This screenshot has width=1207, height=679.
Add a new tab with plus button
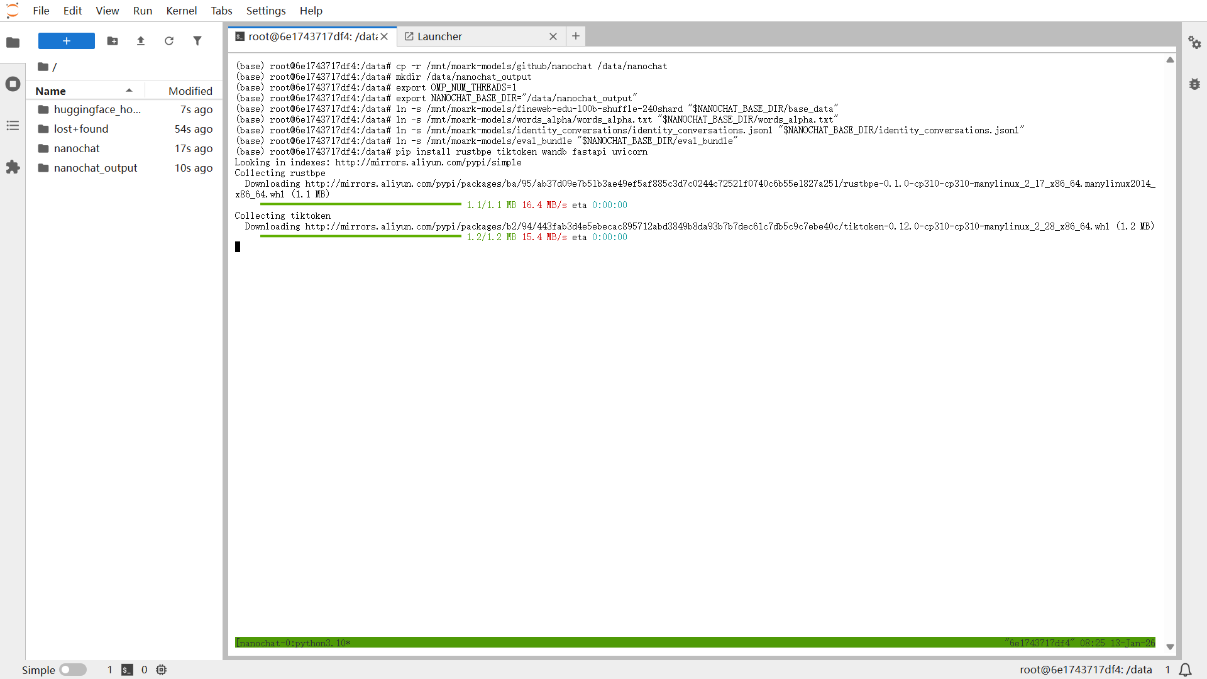(x=576, y=36)
